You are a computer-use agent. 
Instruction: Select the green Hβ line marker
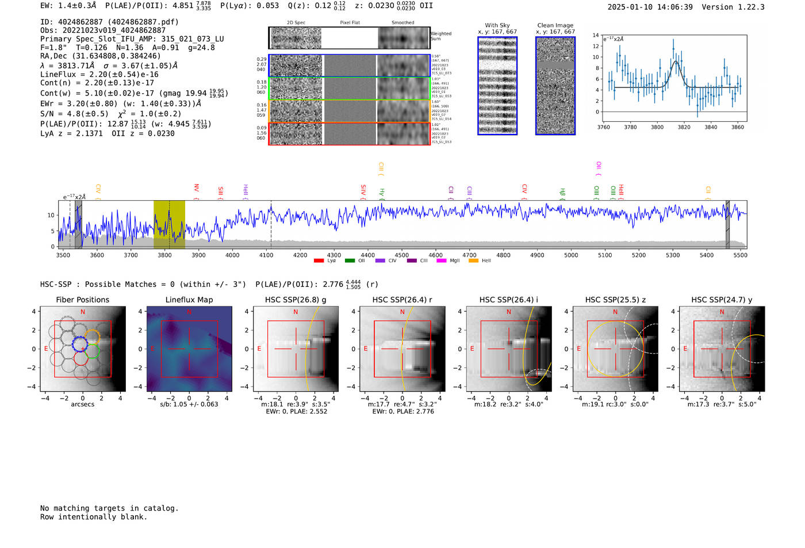click(x=562, y=194)
